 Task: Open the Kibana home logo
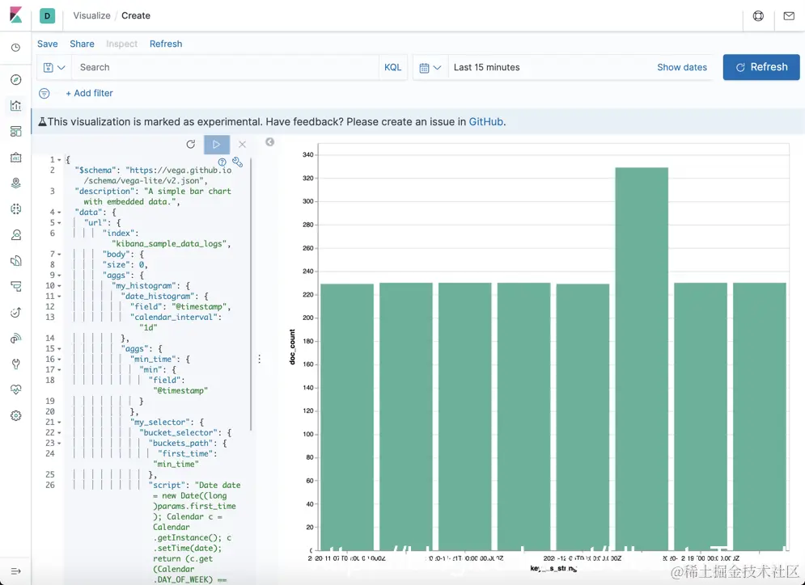pos(16,15)
